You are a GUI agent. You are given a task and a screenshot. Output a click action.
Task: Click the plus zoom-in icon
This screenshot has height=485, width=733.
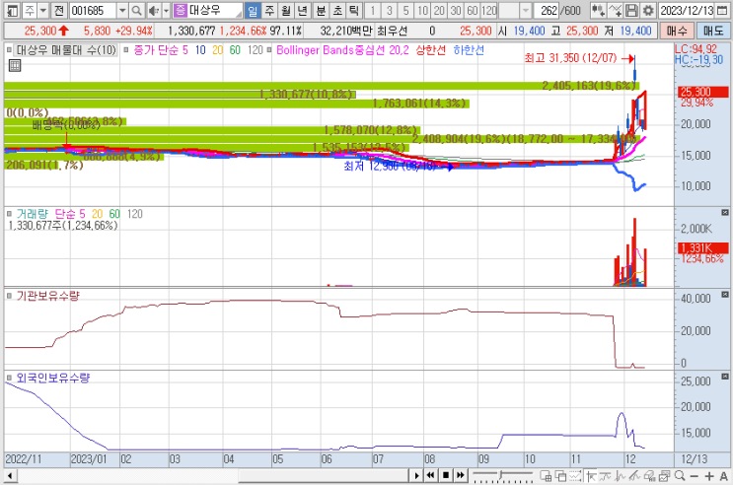click(709, 476)
